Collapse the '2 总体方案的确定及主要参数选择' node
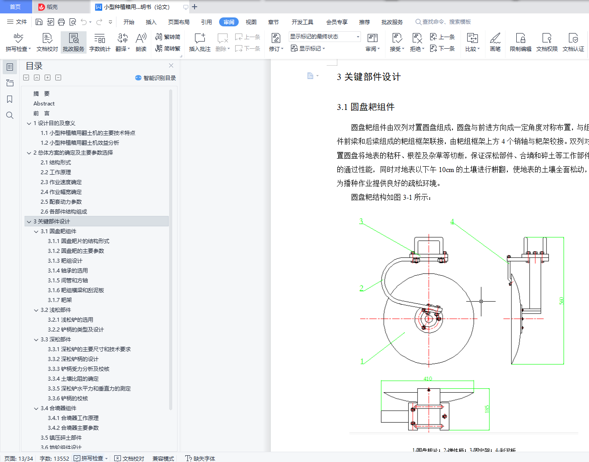The image size is (589, 462). coord(29,153)
